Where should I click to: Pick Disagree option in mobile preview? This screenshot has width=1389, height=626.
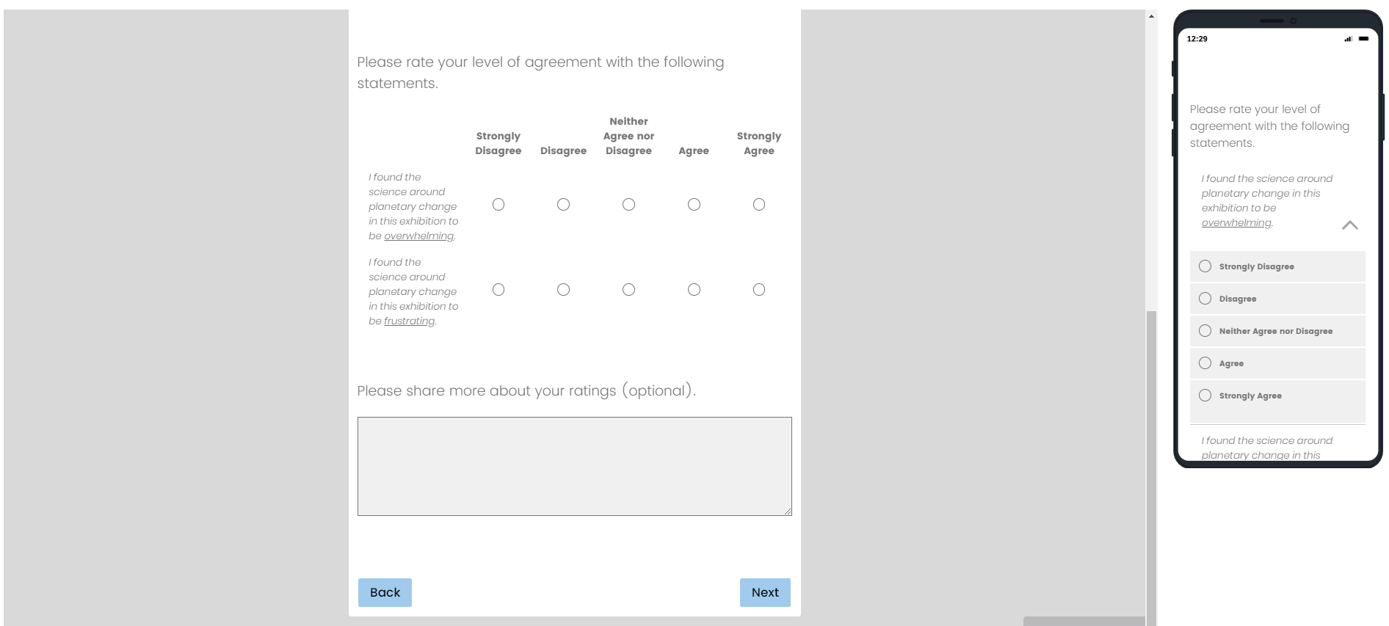[x=1205, y=299]
